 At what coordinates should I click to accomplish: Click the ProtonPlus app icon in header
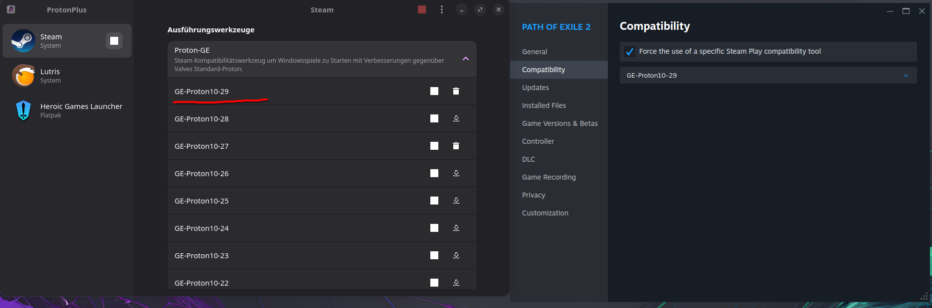(x=11, y=9)
